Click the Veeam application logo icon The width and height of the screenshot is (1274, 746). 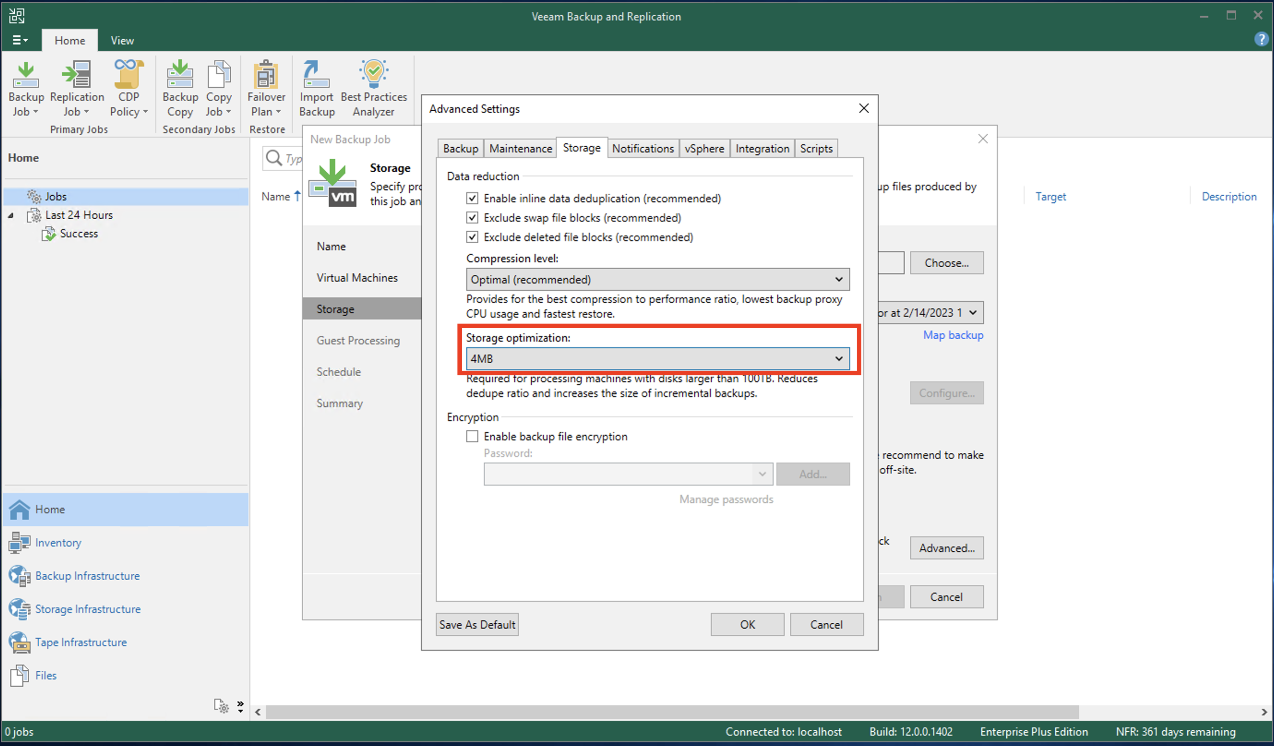[16, 16]
